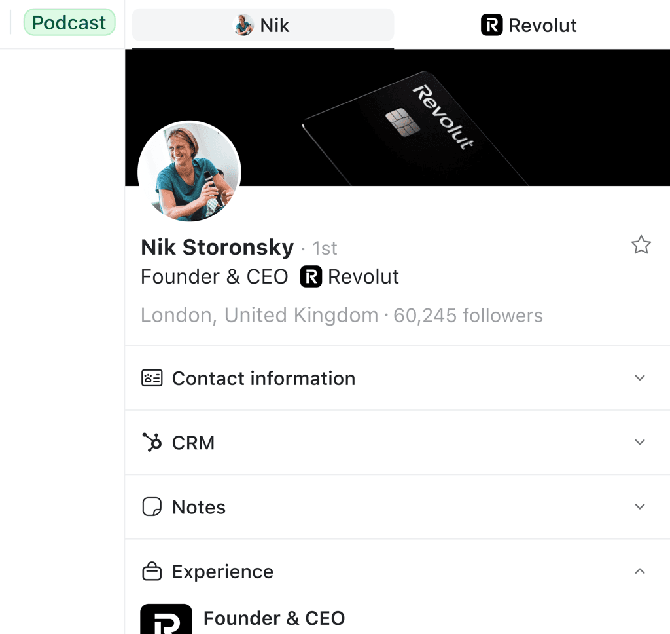Image resolution: width=670 pixels, height=634 pixels.
Task: Toggle the star to favorite Nik Storonsky
Action: [641, 245]
